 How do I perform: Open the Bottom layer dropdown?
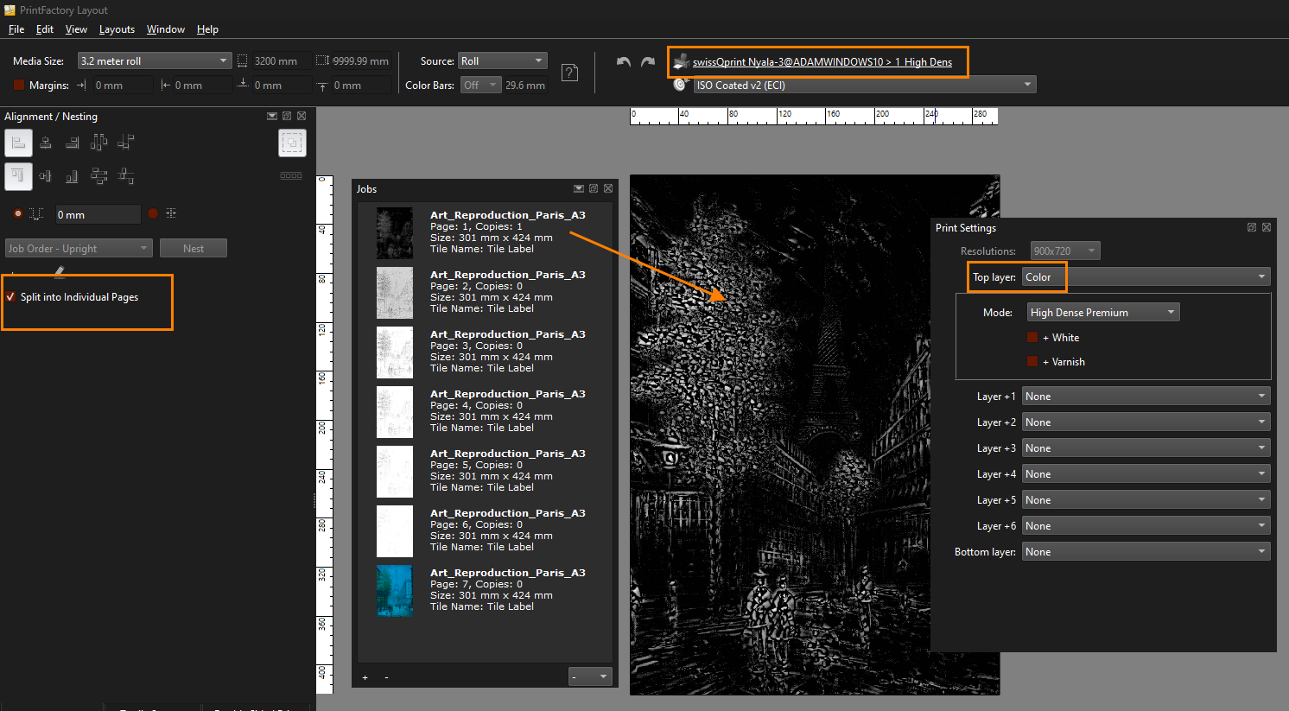click(1146, 552)
